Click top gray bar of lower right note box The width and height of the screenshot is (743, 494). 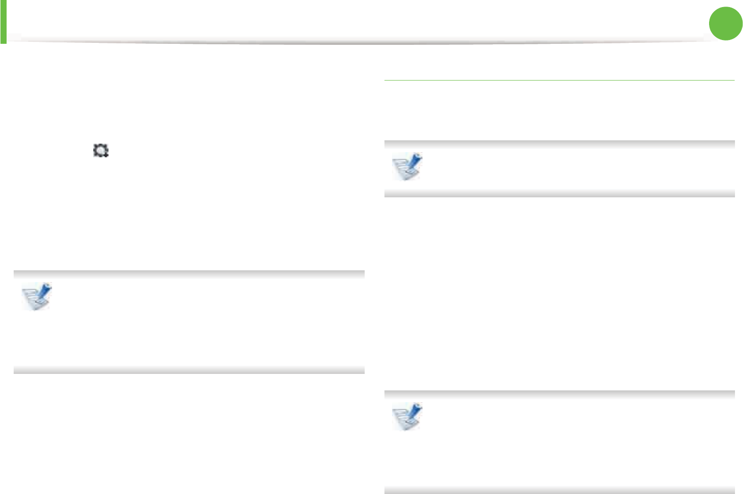[559, 394]
